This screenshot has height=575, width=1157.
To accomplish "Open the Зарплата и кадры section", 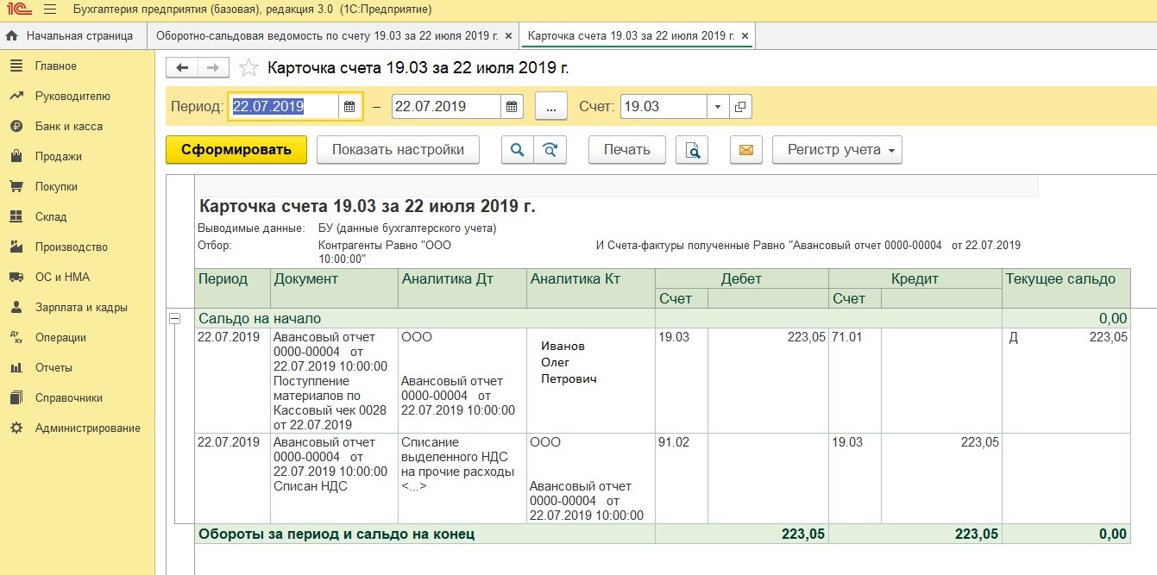I will (80, 307).
